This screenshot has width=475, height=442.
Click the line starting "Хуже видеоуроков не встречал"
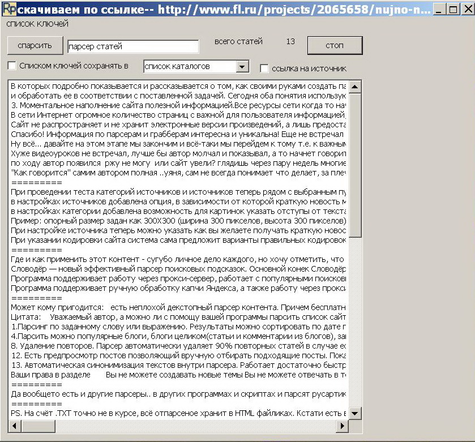[178, 153]
